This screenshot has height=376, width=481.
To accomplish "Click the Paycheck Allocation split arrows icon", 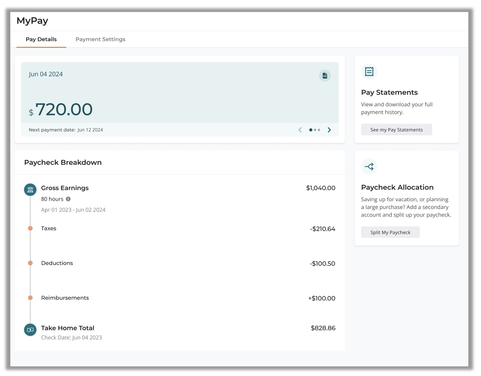I will 369,166.
